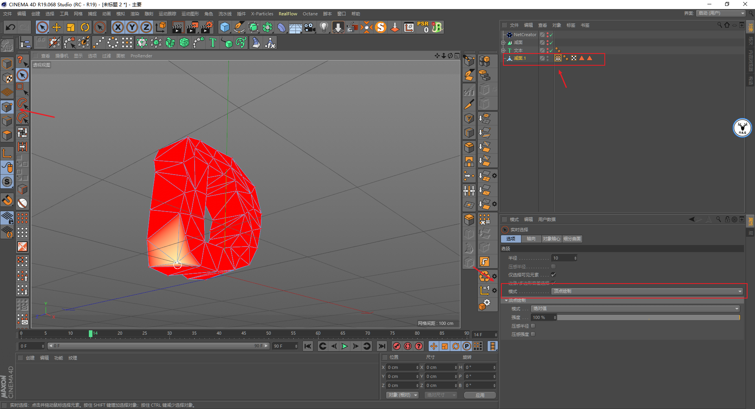The width and height of the screenshot is (755, 409).
Task: Select the Rectangle selection tool
Action: pyautogui.click(x=22, y=89)
